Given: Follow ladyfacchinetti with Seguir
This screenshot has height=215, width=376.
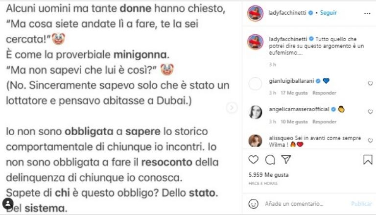Looking at the screenshot, I should click(x=329, y=13).
